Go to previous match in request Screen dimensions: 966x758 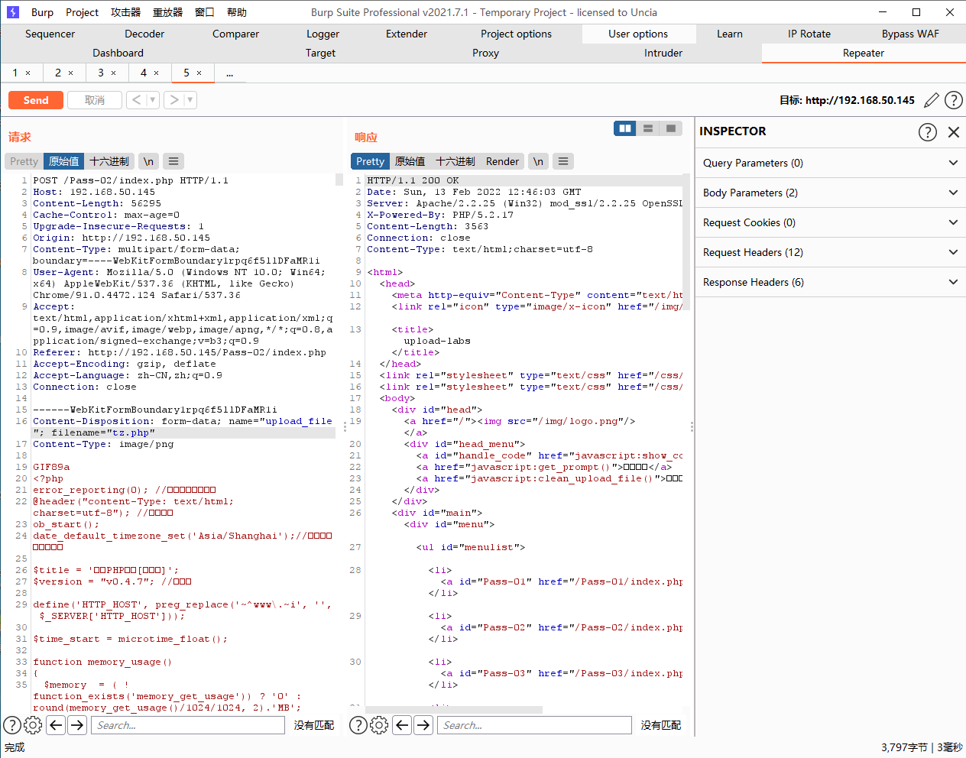[x=56, y=725]
